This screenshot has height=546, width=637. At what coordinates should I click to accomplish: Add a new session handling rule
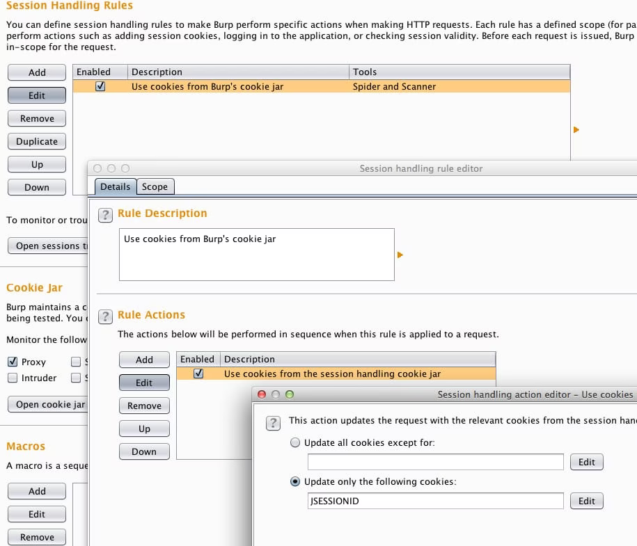click(x=37, y=72)
